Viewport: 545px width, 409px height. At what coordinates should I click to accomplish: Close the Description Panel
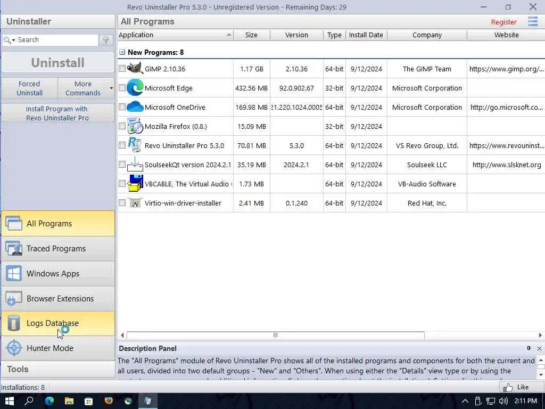coord(539,348)
